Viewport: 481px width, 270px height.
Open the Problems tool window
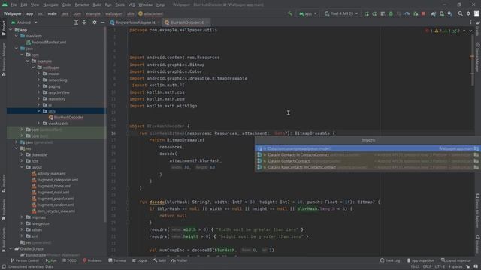[x=92, y=260]
